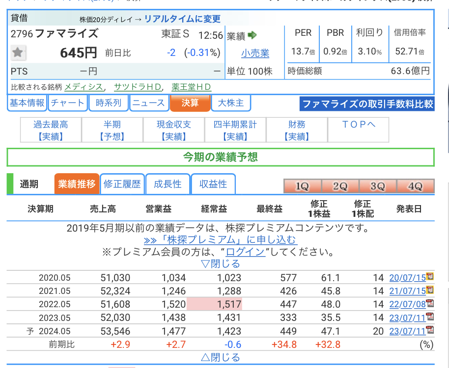This screenshot has width=449, height=368.
Task: Click the 今期の業績予想 heading
Action: [221, 157]
